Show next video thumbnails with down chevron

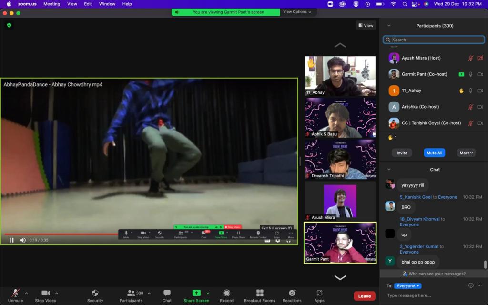pos(340,277)
